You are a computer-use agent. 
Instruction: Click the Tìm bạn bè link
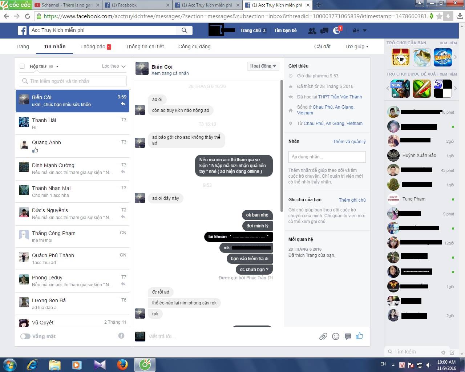coord(285,31)
